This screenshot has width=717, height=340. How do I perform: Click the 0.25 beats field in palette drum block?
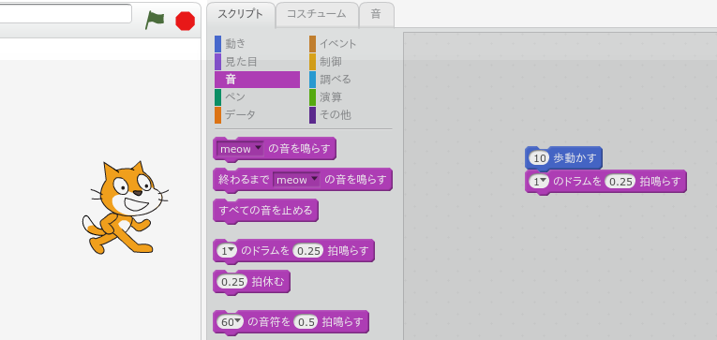coord(308,251)
